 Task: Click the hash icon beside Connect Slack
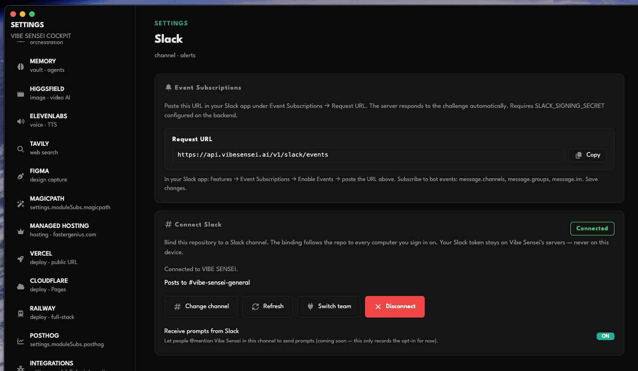pos(168,225)
